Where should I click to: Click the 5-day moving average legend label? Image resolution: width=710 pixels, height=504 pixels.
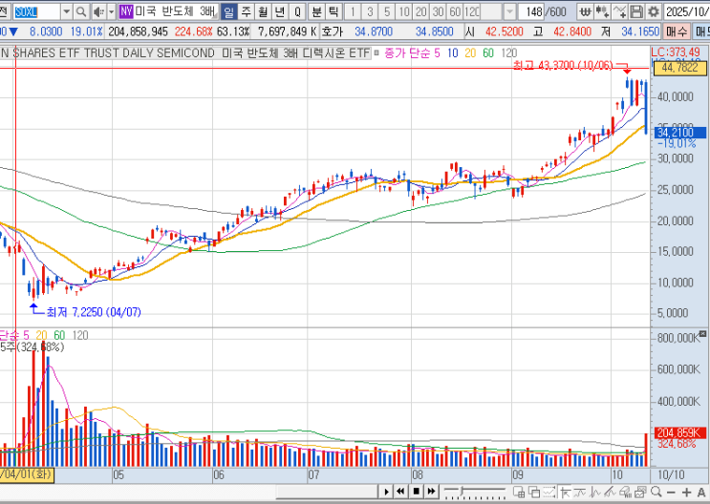[437, 52]
